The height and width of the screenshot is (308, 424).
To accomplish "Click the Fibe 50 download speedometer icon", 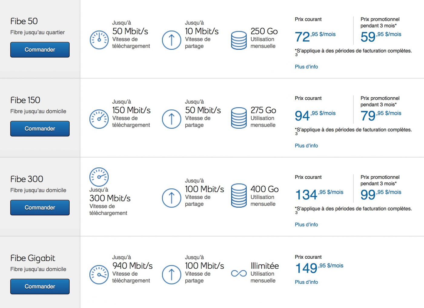I will (99, 40).
